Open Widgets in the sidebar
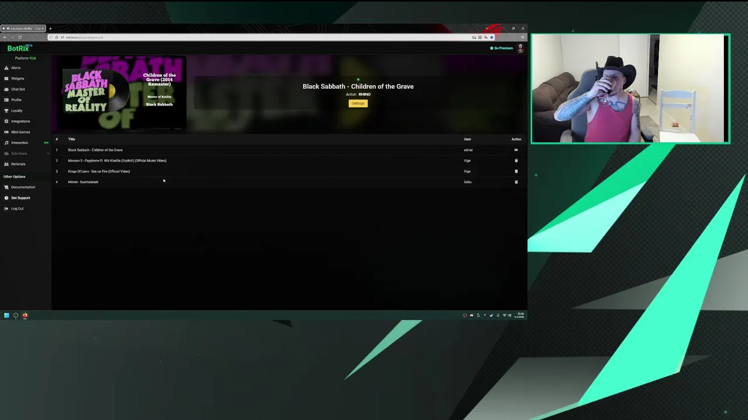Screen dimensions: 748x420 click(18, 78)
